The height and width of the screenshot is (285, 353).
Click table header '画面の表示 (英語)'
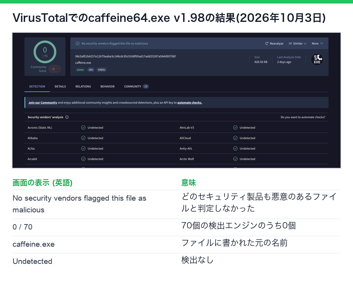pyautogui.click(x=42, y=183)
